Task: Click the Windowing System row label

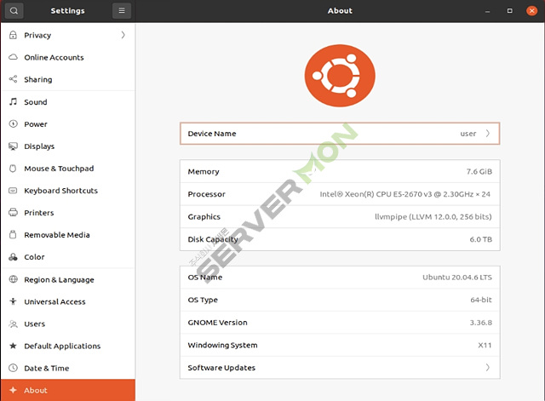Action: coord(222,345)
